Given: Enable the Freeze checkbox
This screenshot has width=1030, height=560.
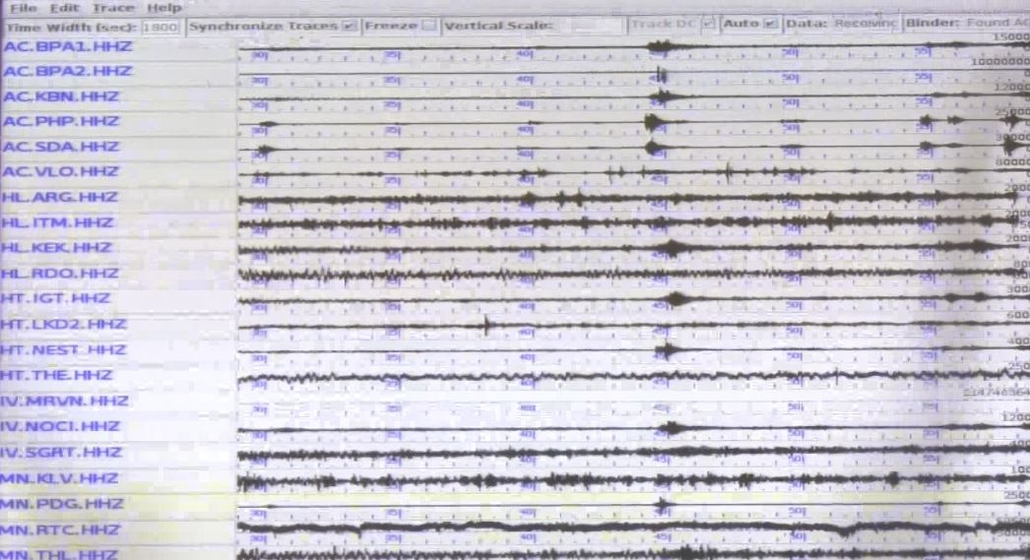Looking at the screenshot, I should tap(429, 26).
